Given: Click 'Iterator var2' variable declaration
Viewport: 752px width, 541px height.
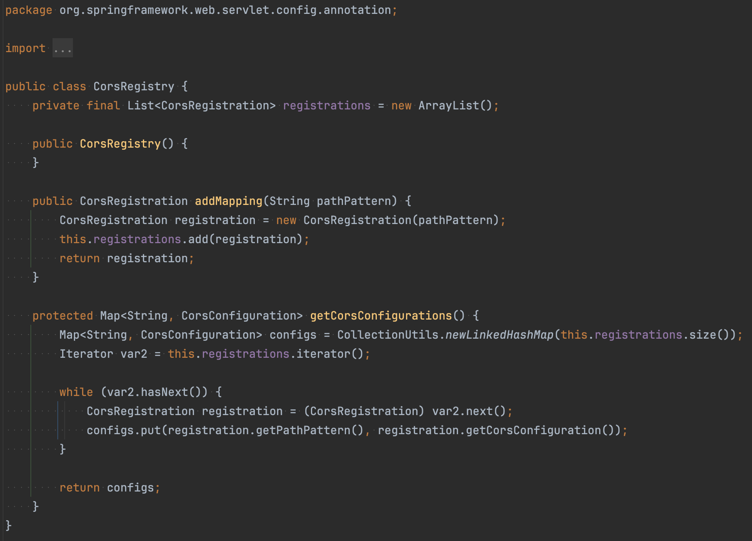Looking at the screenshot, I should click(x=103, y=354).
